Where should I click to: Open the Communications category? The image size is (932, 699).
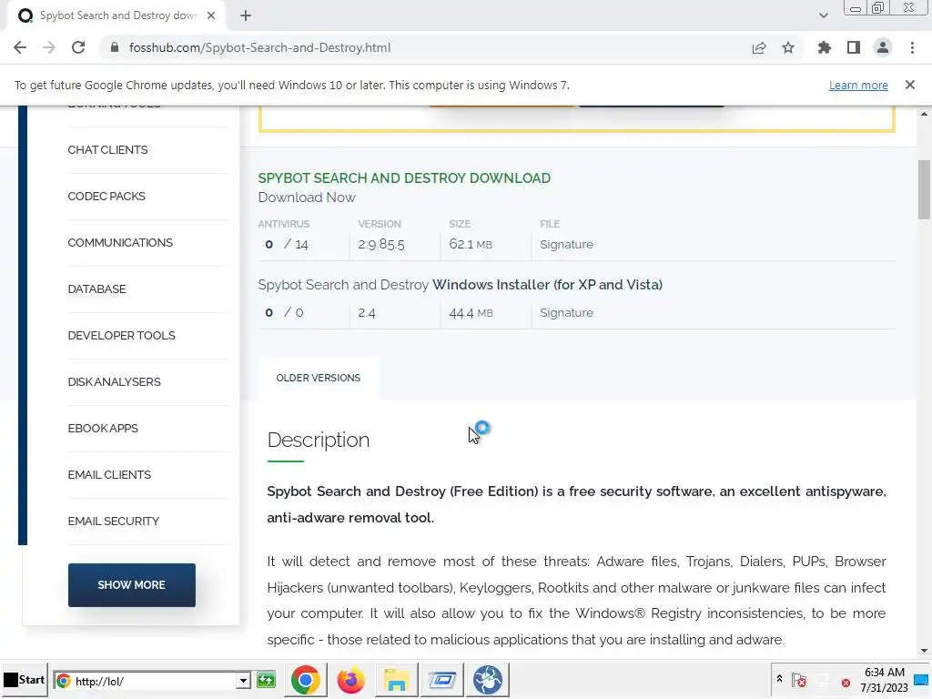point(120,242)
